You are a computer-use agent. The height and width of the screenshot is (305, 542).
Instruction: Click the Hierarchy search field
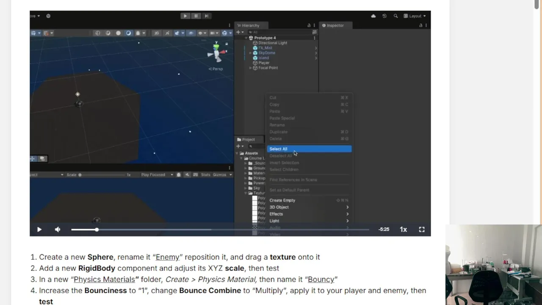point(279,32)
